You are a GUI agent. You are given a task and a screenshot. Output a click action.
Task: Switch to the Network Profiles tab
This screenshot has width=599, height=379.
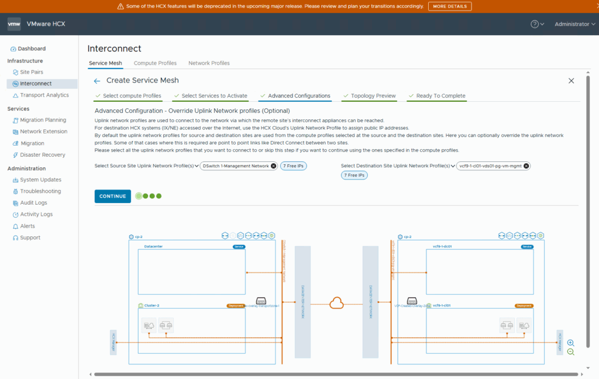coord(209,63)
